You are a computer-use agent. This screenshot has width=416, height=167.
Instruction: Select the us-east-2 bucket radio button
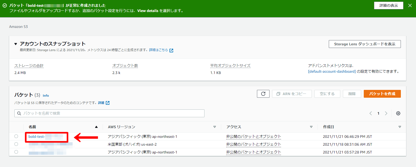16,144
